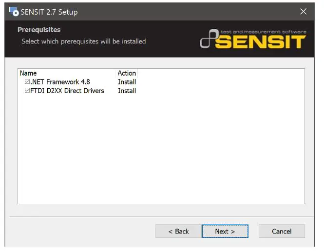This screenshot has height=252, width=324.
Task: Go back with the < Back button
Action: (178, 231)
